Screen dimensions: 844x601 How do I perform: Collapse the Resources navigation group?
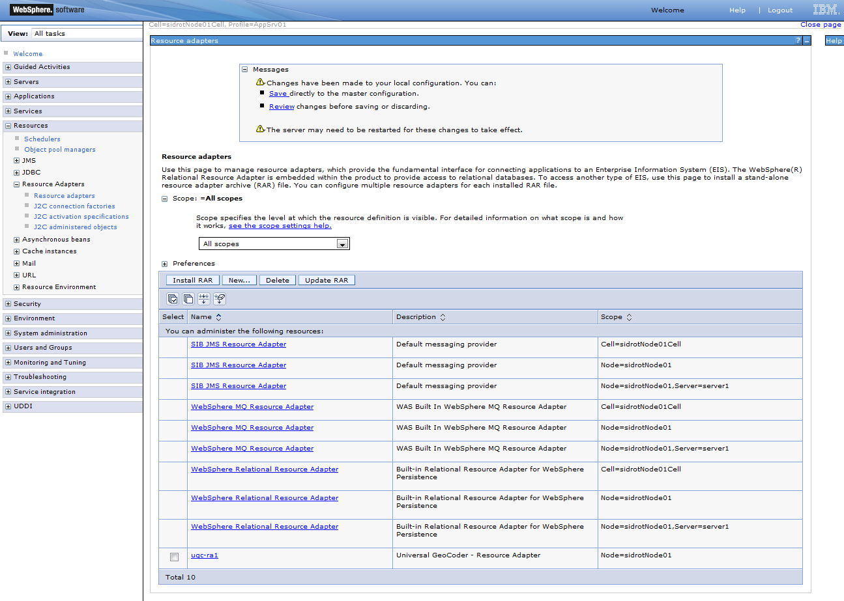coord(8,126)
